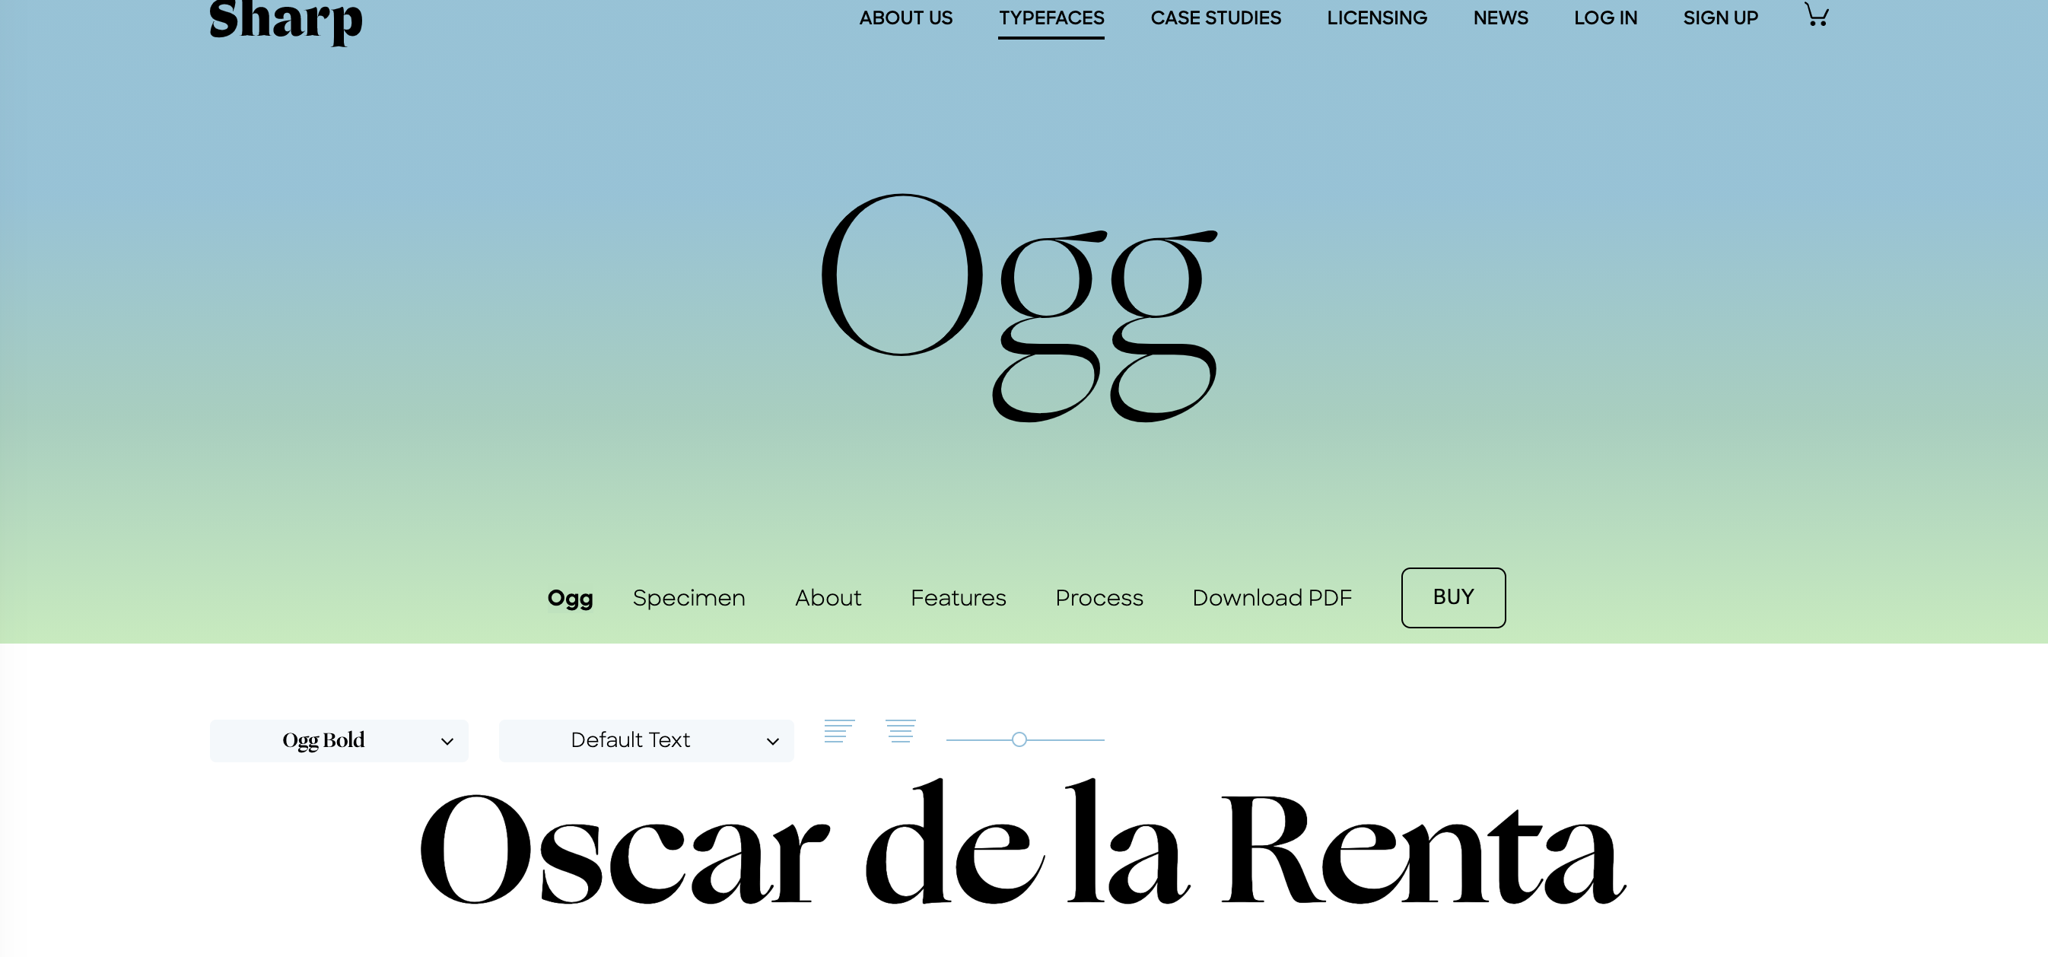2048x957 pixels.
Task: Set text alignment to center
Action: [900, 730]
